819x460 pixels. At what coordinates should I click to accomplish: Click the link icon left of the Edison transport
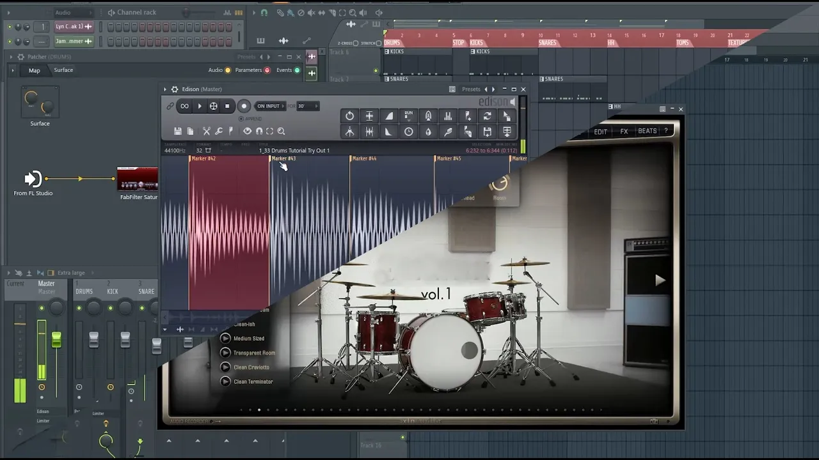tap(170, 106)
